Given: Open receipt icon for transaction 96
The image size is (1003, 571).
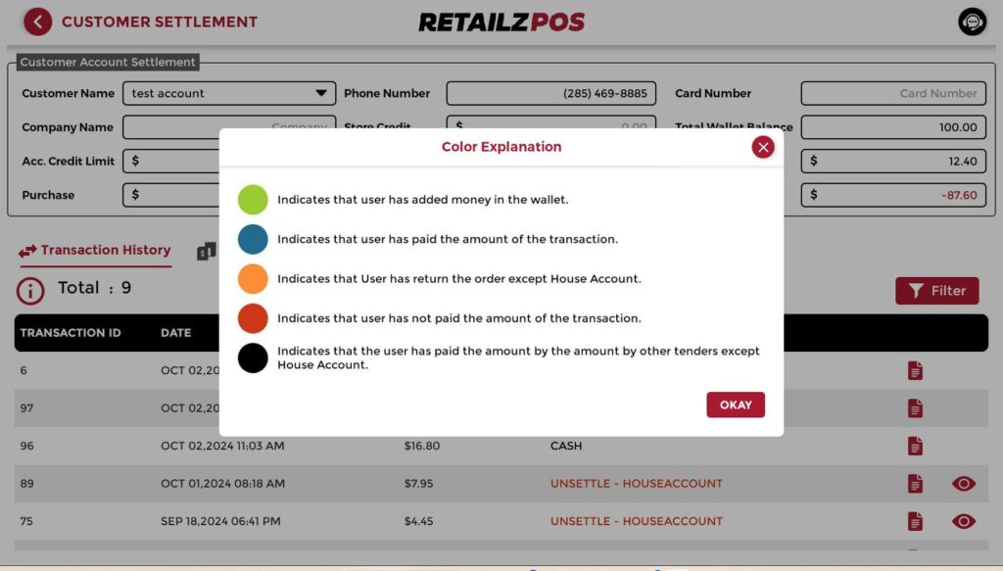Looking at the screenshot, I should coord(915,446).
